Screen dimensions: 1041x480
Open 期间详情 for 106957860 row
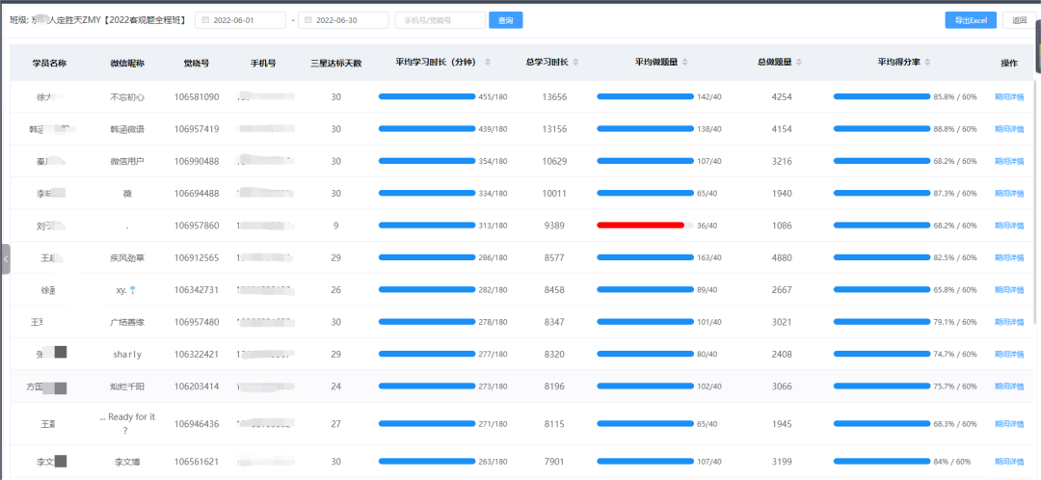[x=1009, y=226]
